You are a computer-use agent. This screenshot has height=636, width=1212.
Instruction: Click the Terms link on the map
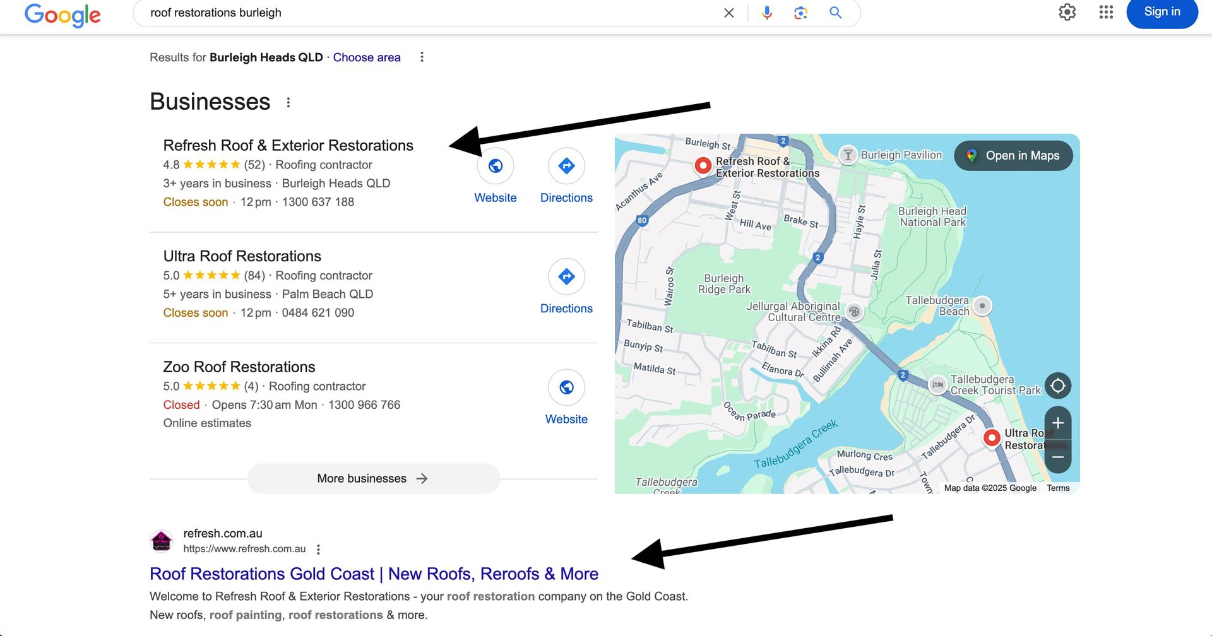click(x=1058, y=487)
